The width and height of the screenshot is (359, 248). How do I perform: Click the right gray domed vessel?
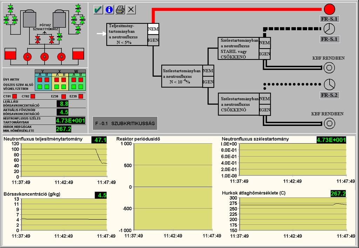click(x=59, y=19)
